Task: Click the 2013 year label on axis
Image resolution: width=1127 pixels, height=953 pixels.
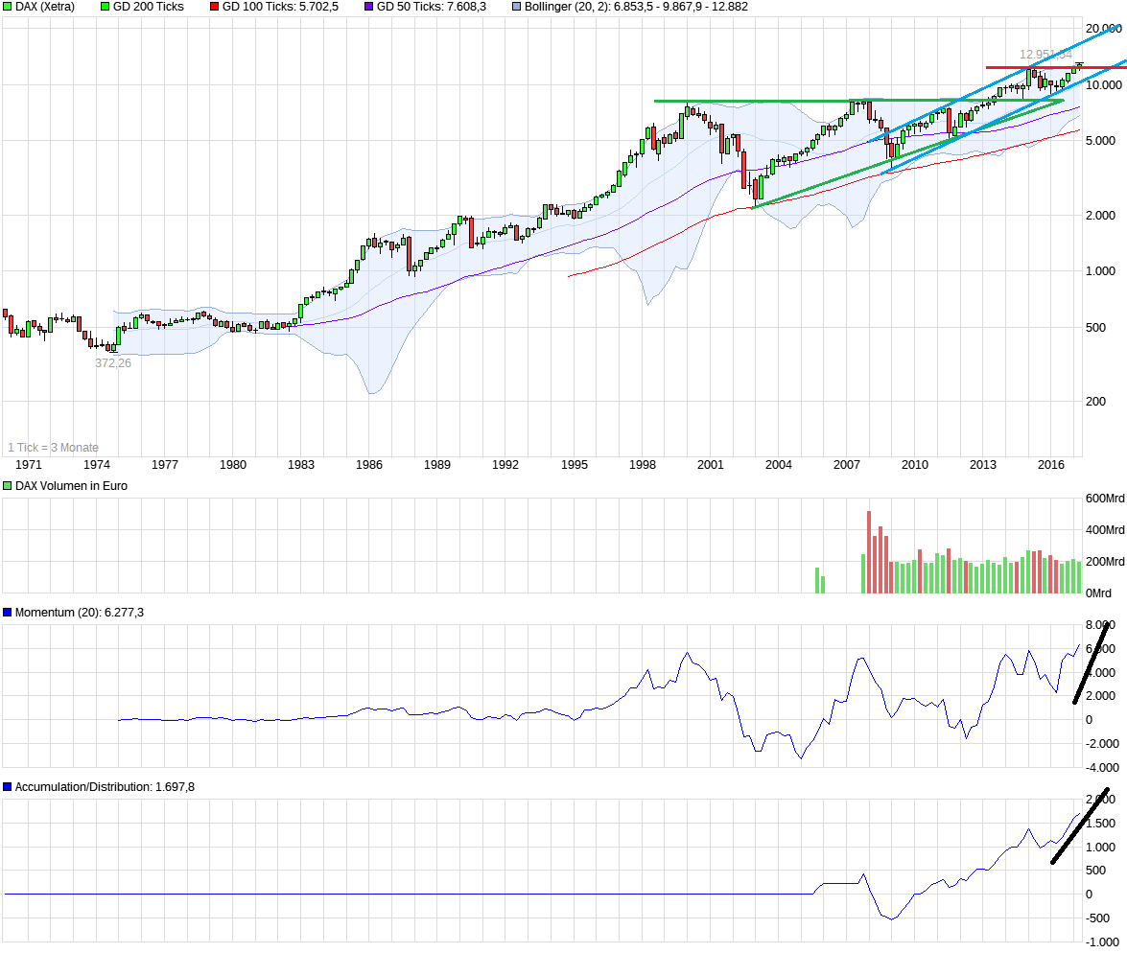Action: click(983, 464)
